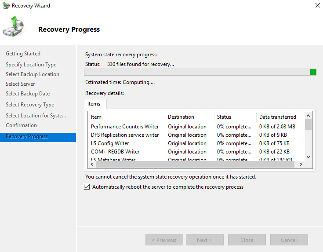Click the Cancel button
The height and width of the screenshot is (252, 323).
pyautogui.click(x=289, y=240)
